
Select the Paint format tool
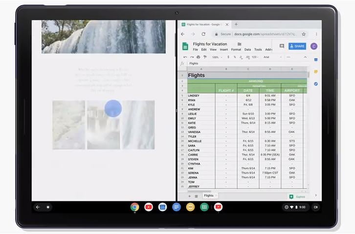[x=205, y=57]
